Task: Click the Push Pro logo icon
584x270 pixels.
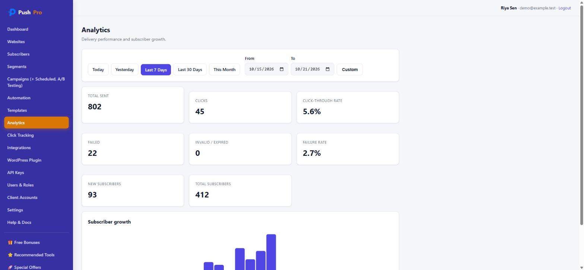Action: point(12,12)
